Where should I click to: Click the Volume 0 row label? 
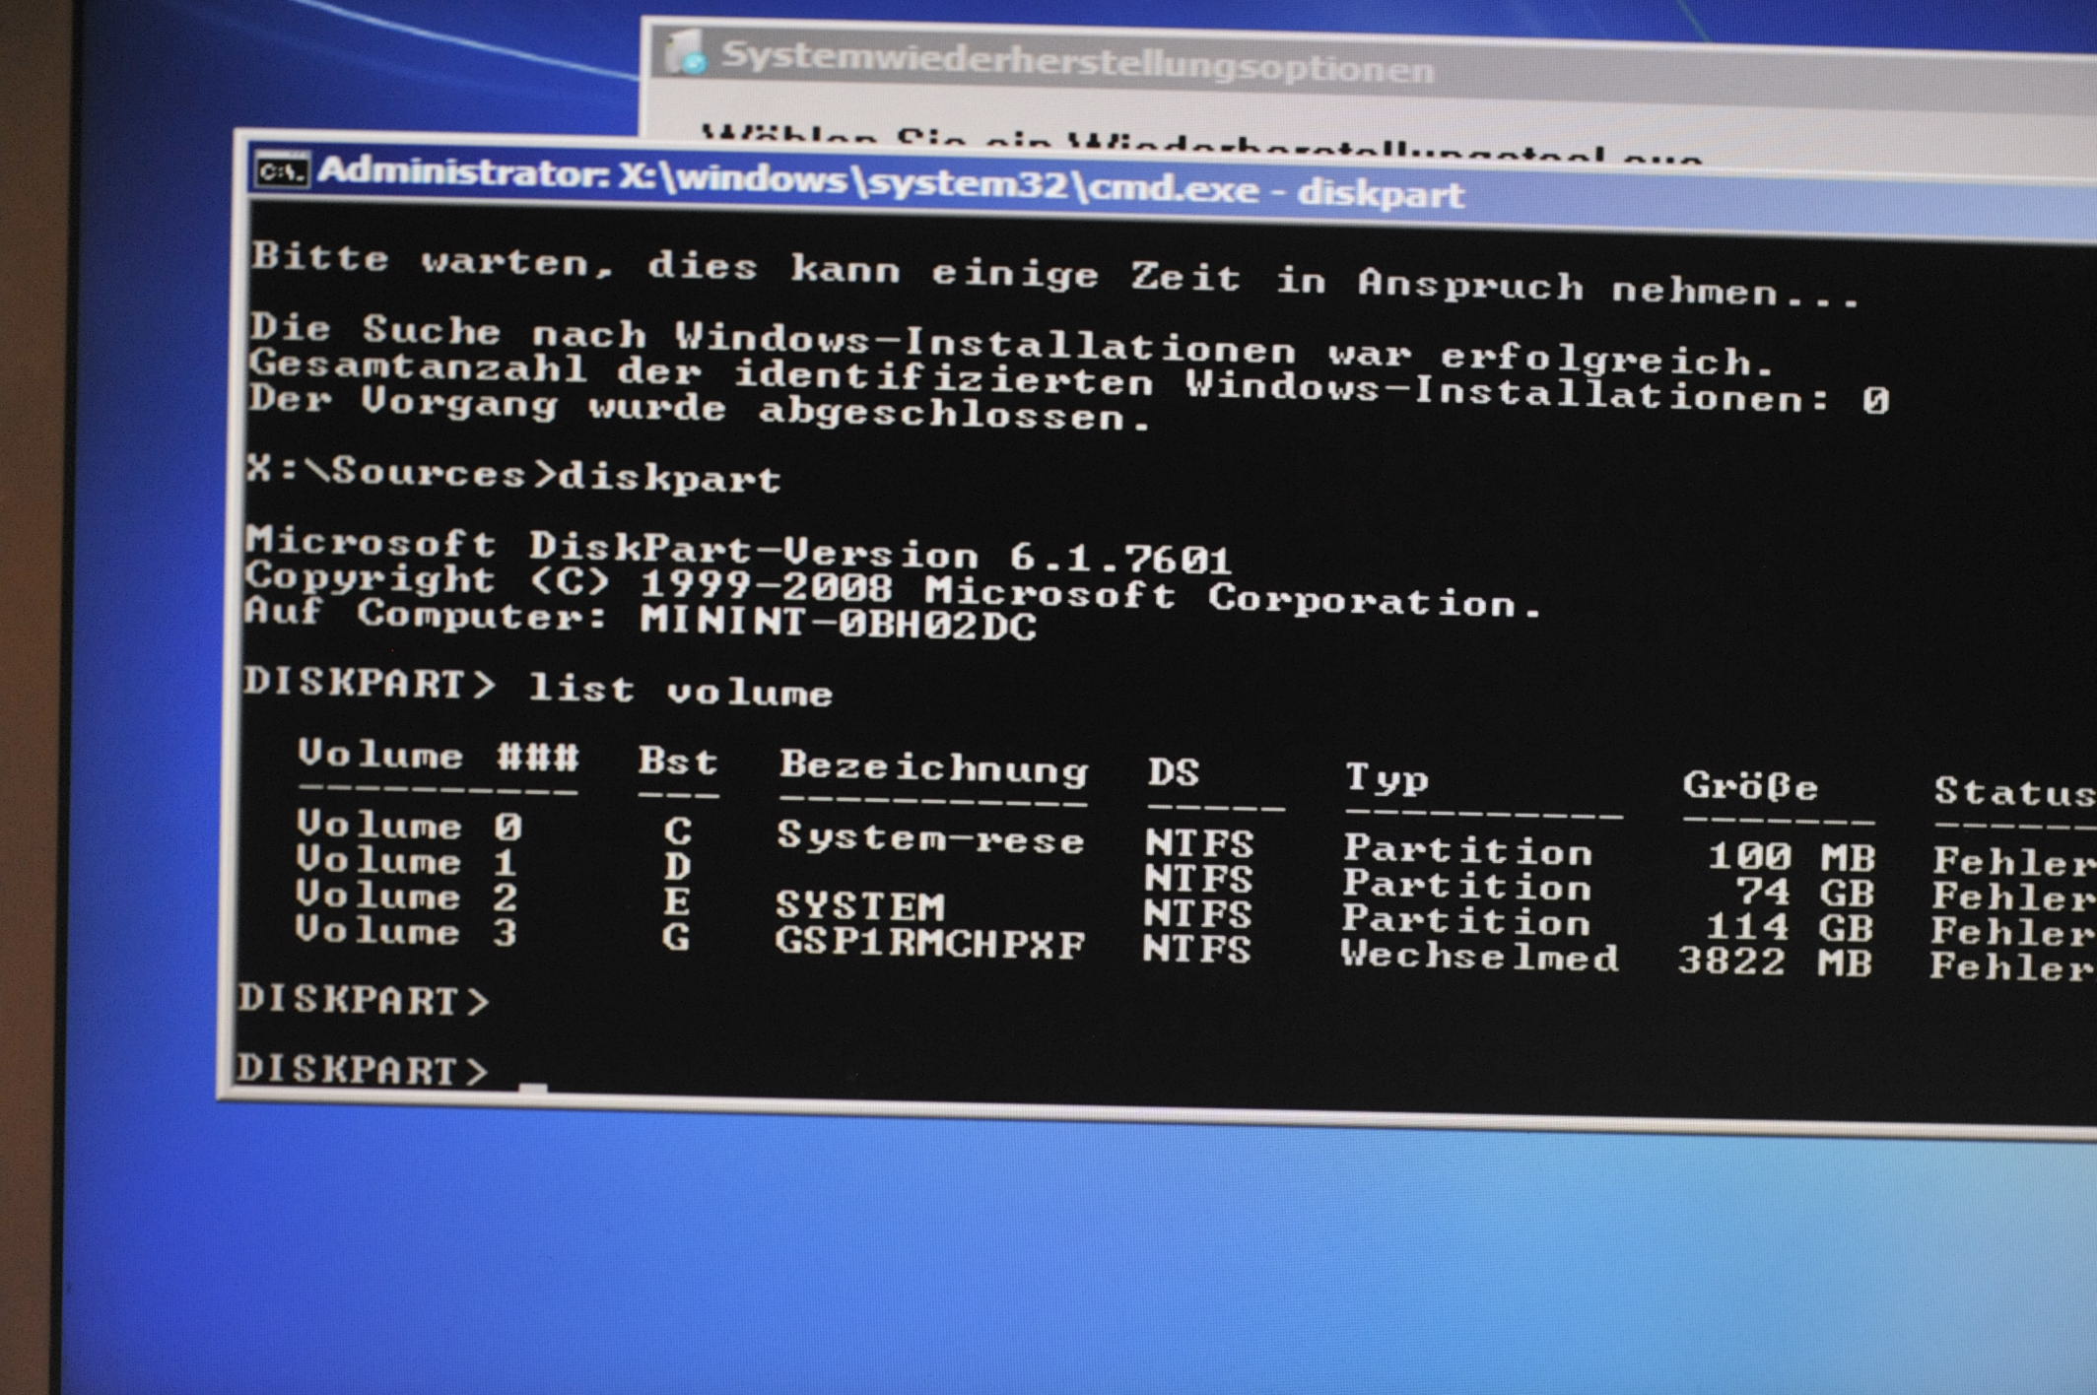[408, 825]
